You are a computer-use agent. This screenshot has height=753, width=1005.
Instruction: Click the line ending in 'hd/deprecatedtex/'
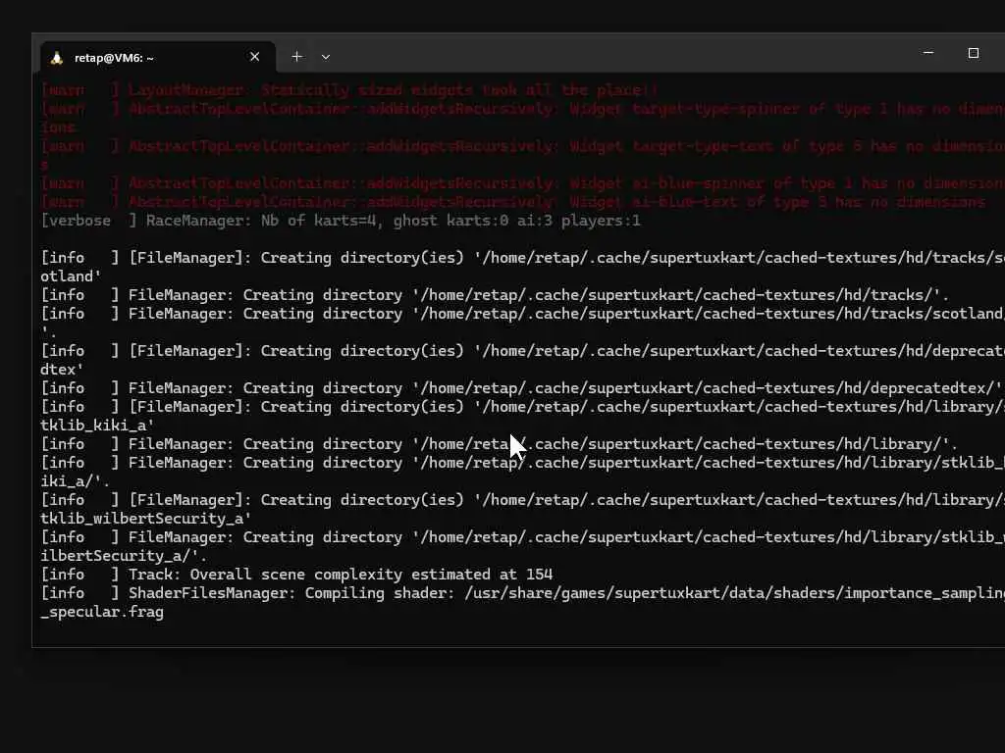coord(521,388)
